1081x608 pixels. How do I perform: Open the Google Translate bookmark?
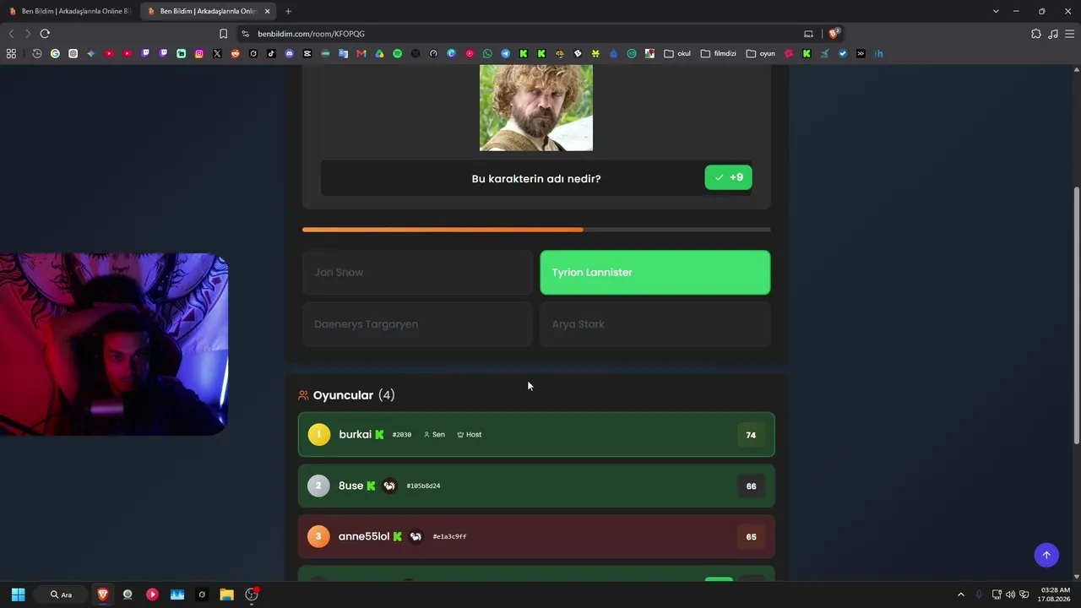343,53
